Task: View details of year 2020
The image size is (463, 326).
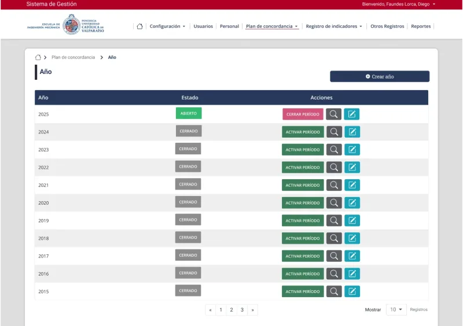Action: (x=334, y=203)
